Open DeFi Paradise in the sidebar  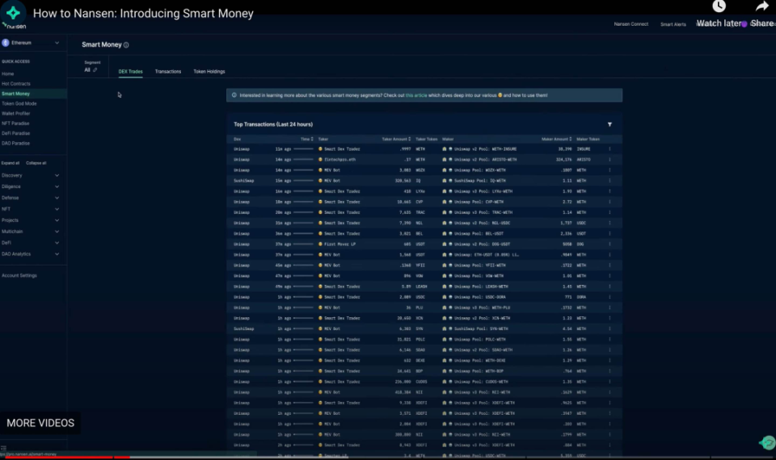click(16, 133)
